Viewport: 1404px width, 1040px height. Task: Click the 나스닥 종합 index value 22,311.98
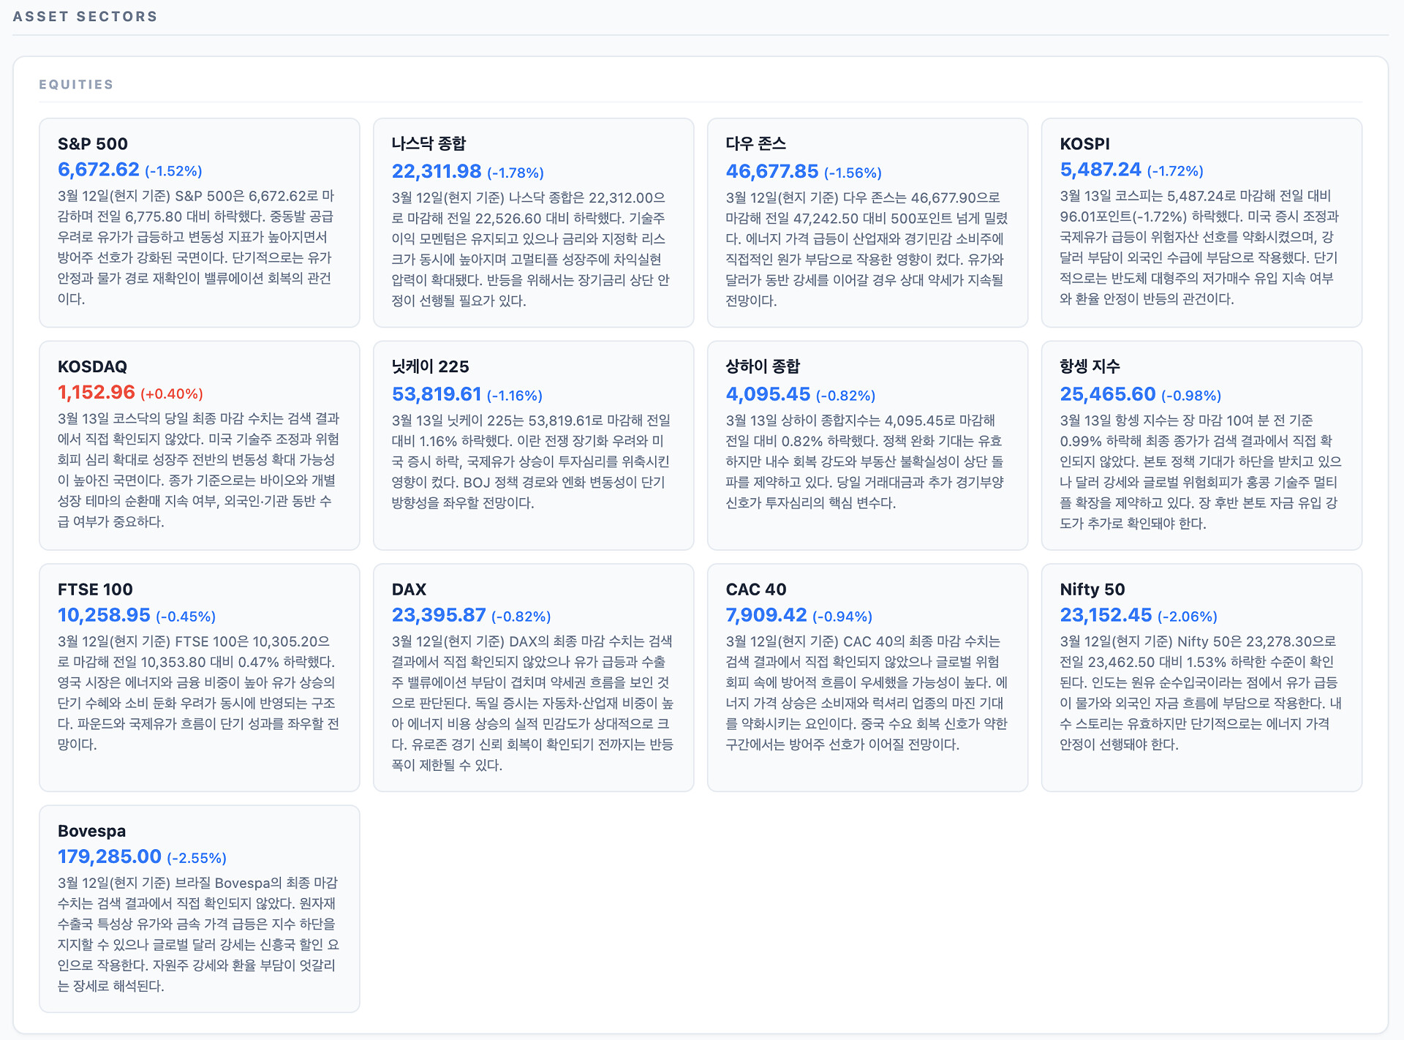[436, 171]
